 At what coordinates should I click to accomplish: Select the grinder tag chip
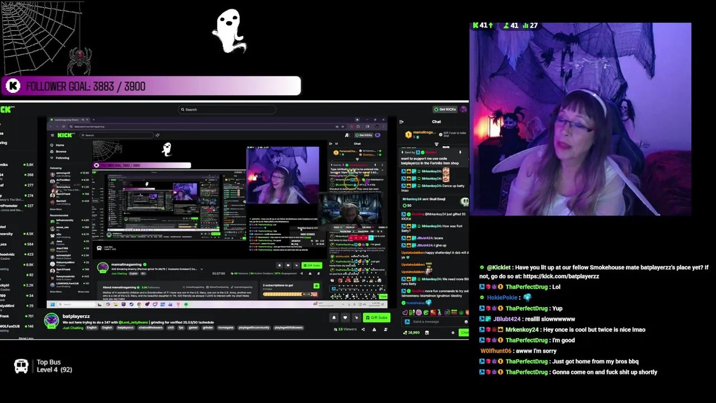click(208, 327)
